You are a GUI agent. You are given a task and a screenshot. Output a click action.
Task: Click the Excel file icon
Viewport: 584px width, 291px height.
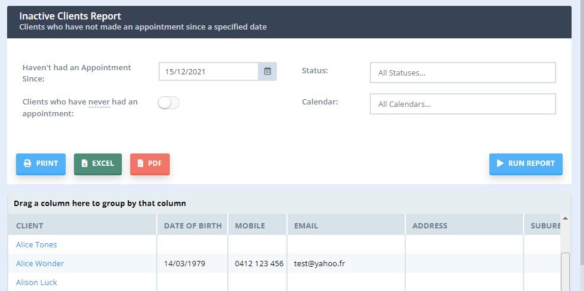point(85,164)
